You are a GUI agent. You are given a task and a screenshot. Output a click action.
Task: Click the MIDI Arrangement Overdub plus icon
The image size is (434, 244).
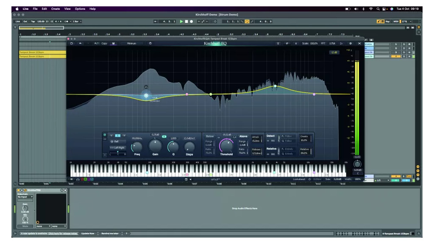(199, 21)
